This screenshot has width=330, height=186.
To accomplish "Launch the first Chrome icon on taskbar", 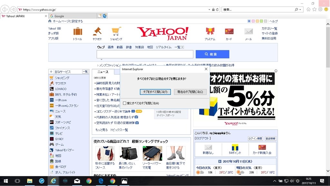I will [89, 181].
